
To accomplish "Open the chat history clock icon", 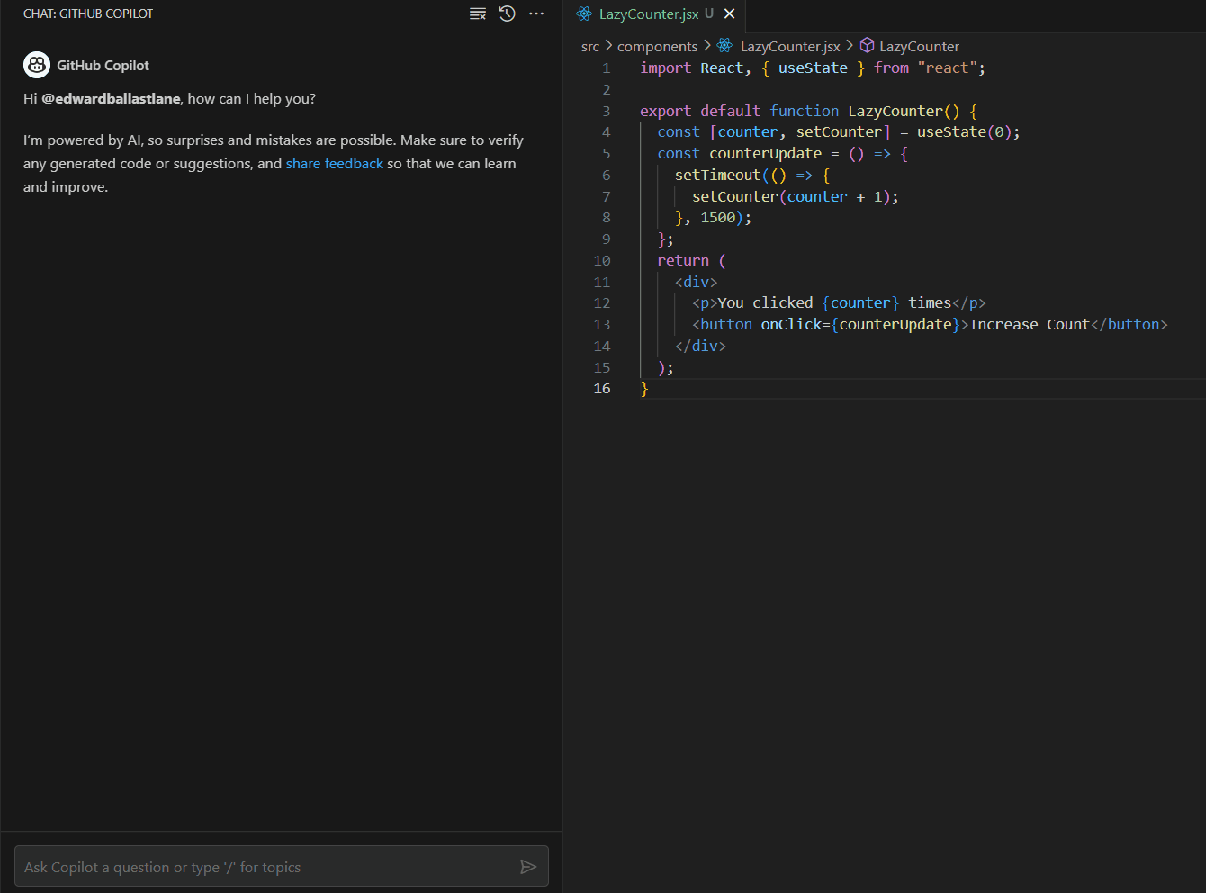I will click(x=508, y=14).
